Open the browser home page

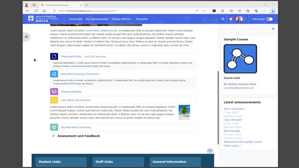coord(44,11)
